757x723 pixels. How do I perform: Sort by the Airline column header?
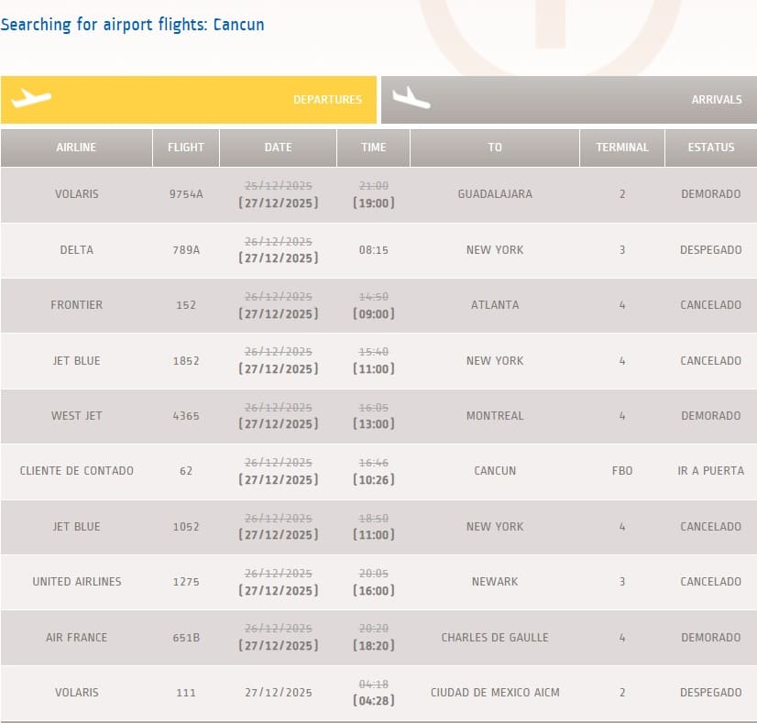point(76,148)
